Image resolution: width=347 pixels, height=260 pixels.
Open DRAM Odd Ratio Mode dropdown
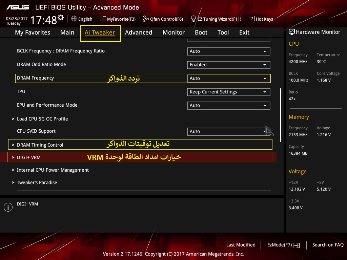pos(229,65)
